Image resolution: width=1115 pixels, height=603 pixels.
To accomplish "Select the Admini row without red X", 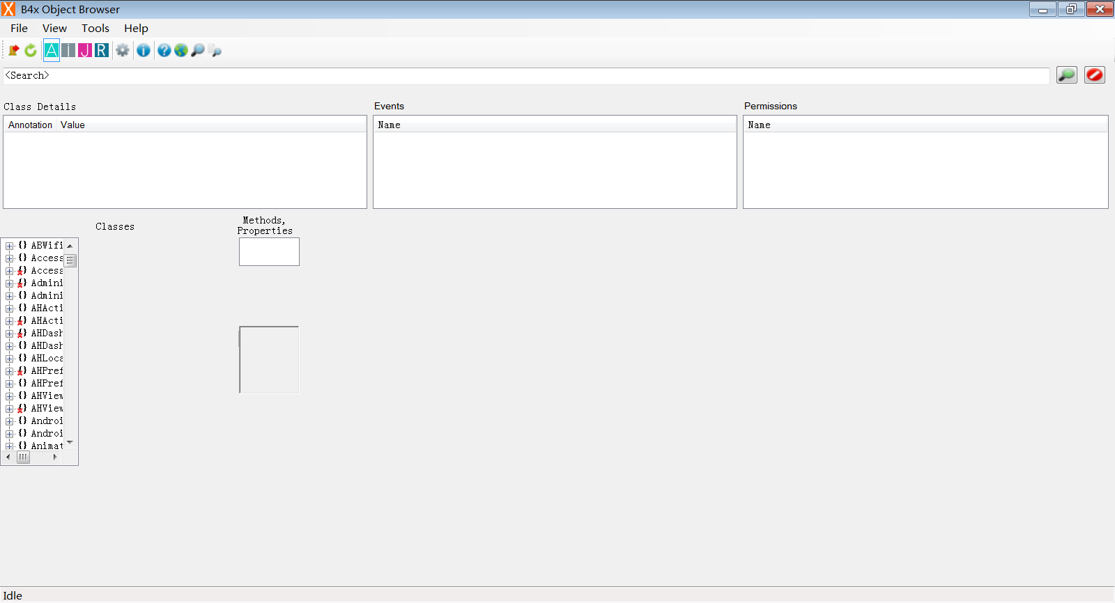I will point(47,295).
